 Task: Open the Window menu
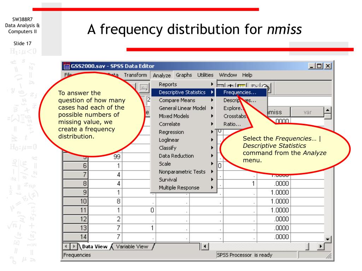coord(228,75)
